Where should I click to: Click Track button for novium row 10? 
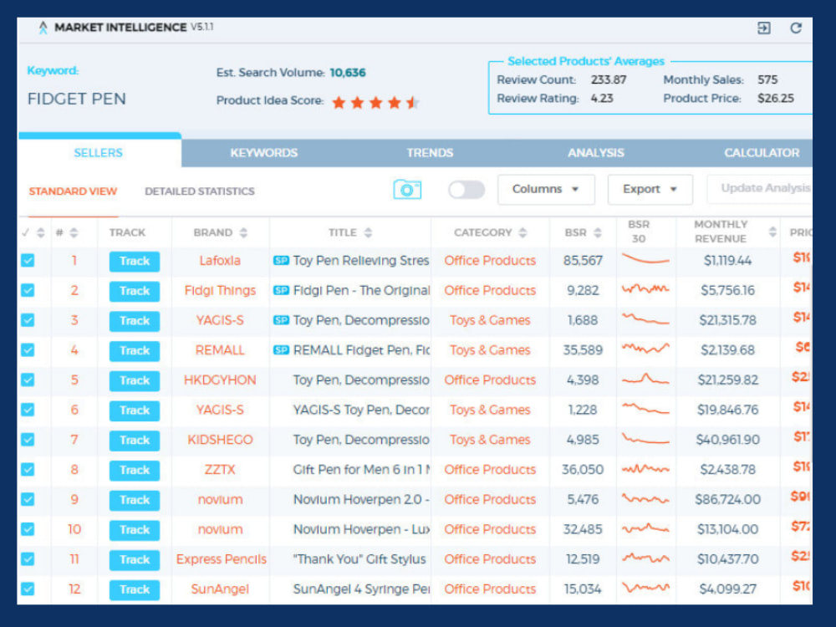click(x=135, y=529)
